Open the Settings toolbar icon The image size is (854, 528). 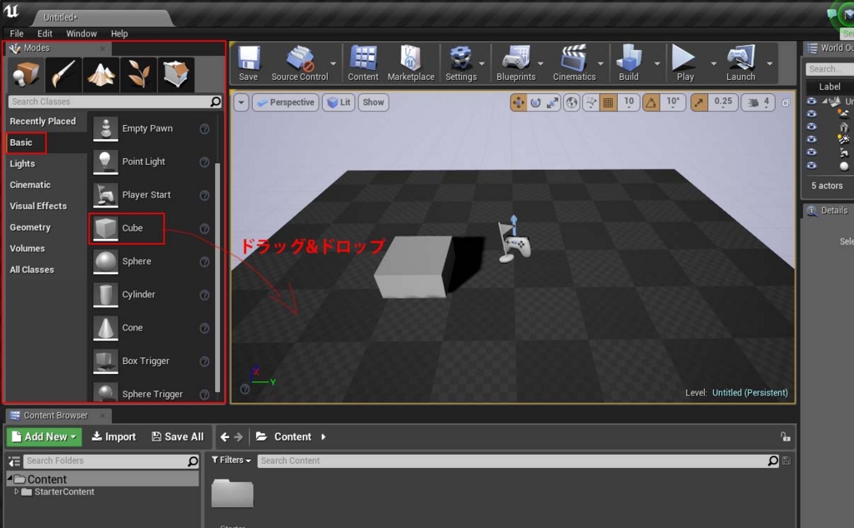[x=460, y=63]
